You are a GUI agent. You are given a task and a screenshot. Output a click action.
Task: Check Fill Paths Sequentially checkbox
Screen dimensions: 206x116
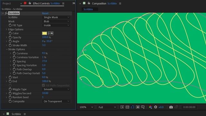click(43, 85)
